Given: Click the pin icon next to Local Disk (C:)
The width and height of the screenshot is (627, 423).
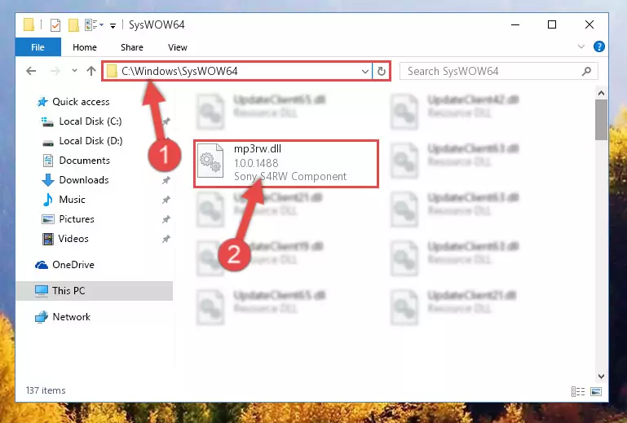Looking at the screenshot, I should click(x=166, y=121).
